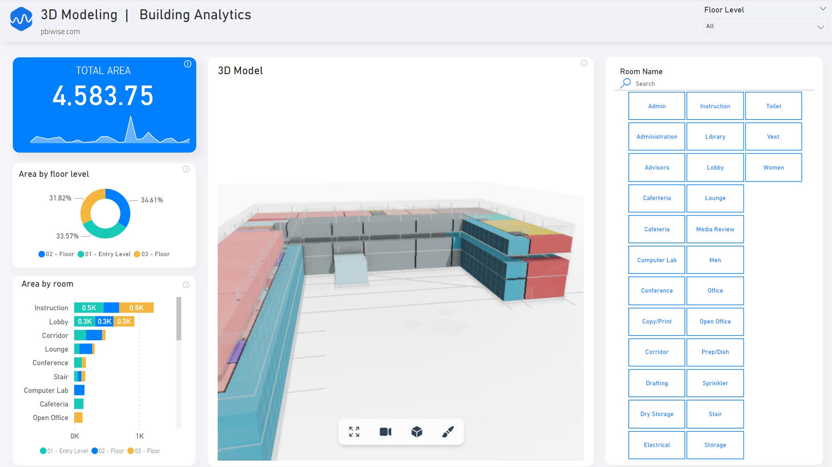Enter fullscreen mode in the 3D Model viewer
This screenshot has height=467, width=832.
point(354,432)
